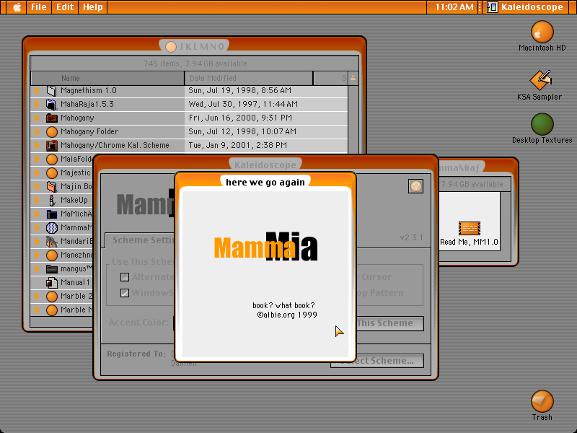Viewport: 577px width, 433px height.
Task: Sort list by the Name column header
Action: (x=107, y=78)
